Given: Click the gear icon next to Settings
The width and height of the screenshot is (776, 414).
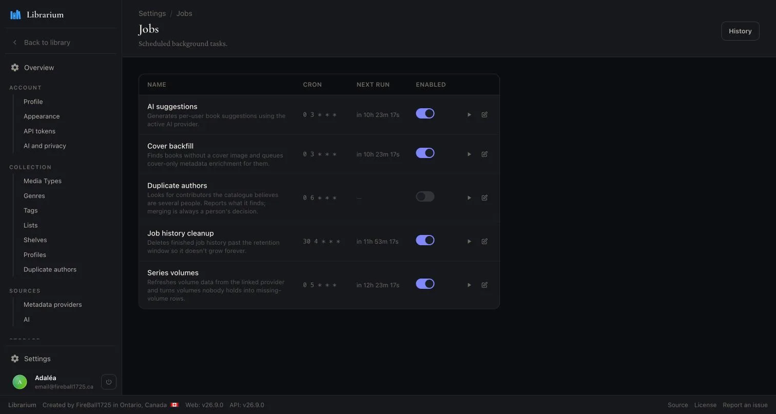Looking at the screenshot, I should (x=15, y=359).
